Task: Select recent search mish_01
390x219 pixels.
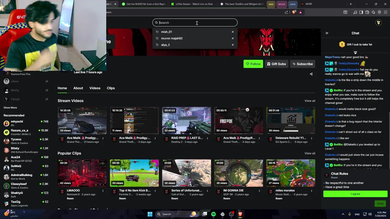Action: pyautogui.click(x=166, y=32)
